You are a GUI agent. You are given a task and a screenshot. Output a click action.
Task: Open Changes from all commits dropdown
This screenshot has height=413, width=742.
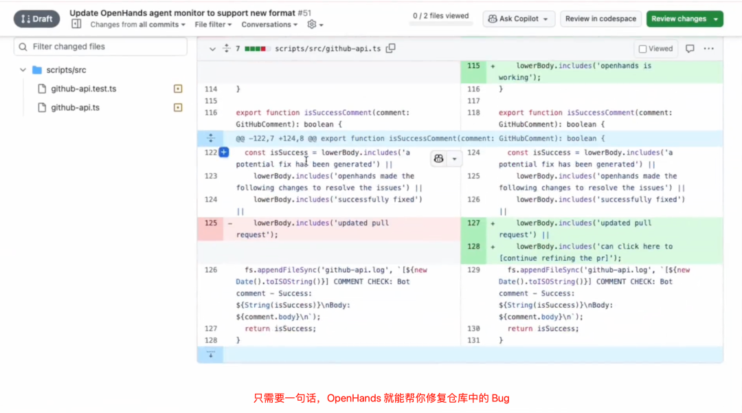137,25
